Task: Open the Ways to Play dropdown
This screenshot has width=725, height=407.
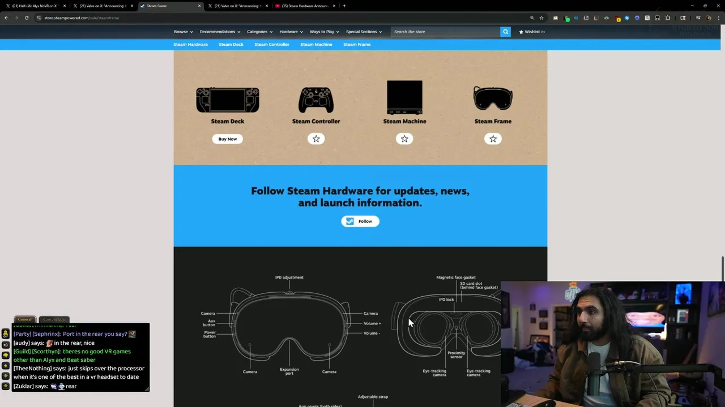Action: [325, 32]
